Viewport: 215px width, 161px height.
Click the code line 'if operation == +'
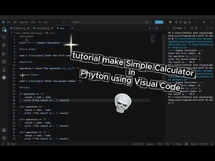point(33,94)
